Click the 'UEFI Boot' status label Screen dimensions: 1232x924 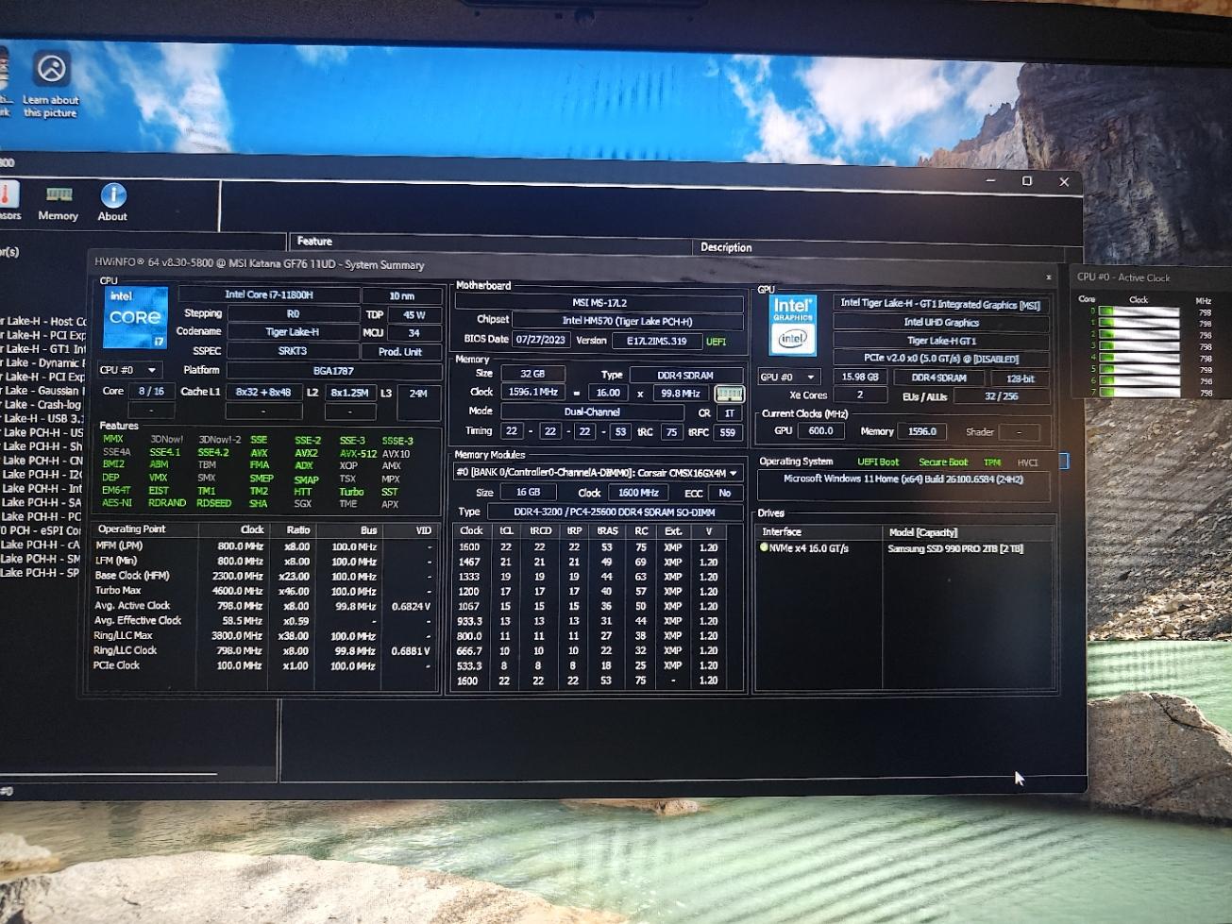pyautogui.click(x=878, y=462)
